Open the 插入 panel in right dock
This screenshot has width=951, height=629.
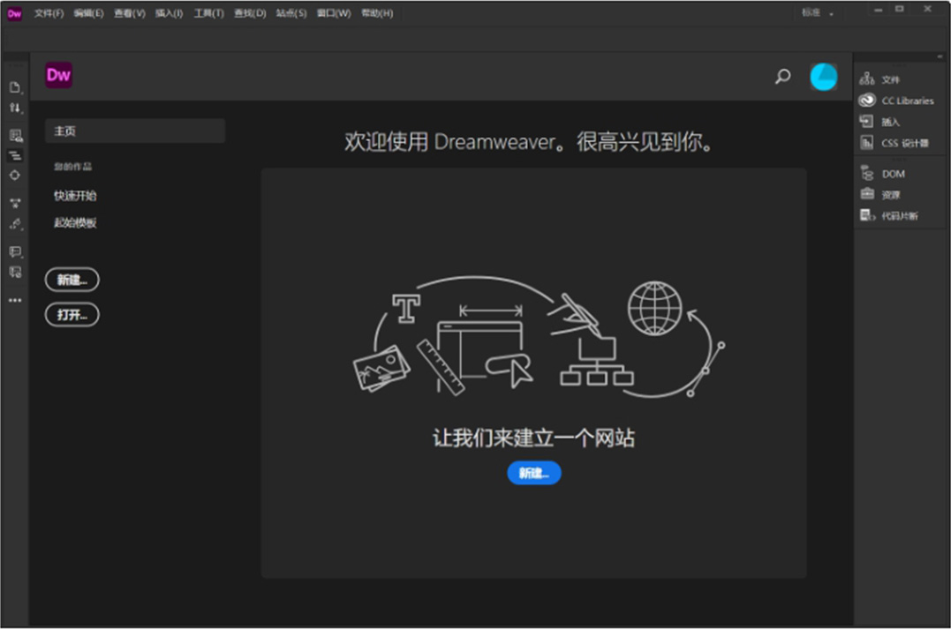[879, 122]
